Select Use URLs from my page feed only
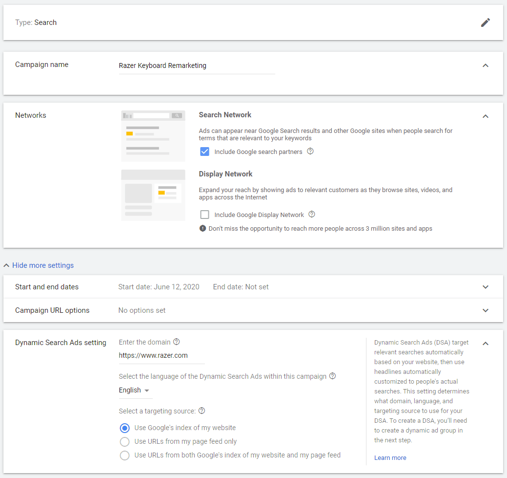Image resolution: width=507 pixels, height=478 pixels. (x=124, y=441)
